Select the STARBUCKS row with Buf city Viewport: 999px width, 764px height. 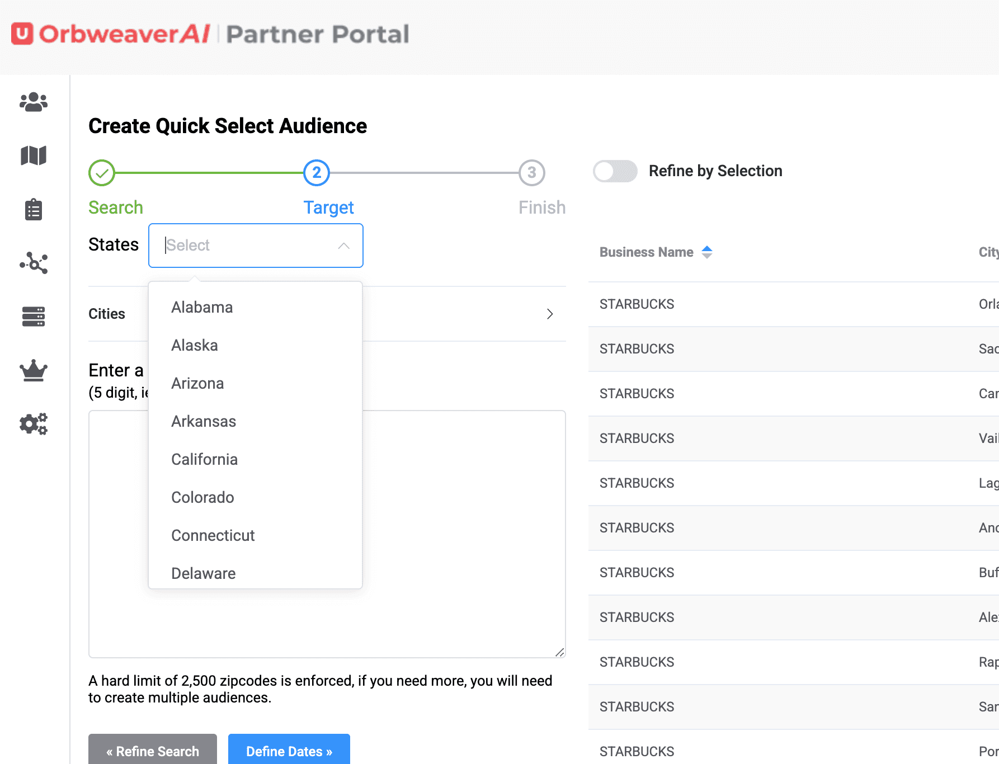pos(794,573)
